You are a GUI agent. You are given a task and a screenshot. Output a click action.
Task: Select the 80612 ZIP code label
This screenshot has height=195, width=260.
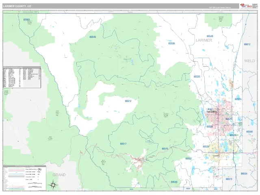247,44
